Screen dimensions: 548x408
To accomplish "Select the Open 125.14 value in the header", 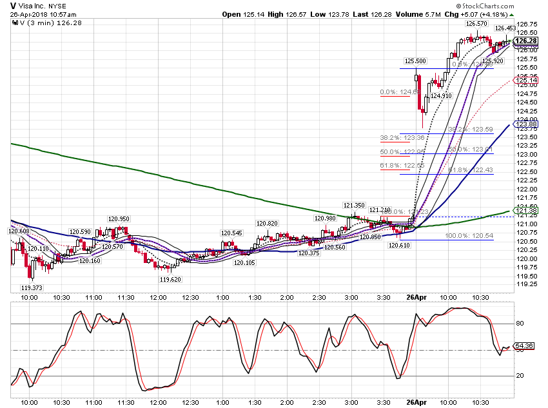I will click(x=243, y=14).
